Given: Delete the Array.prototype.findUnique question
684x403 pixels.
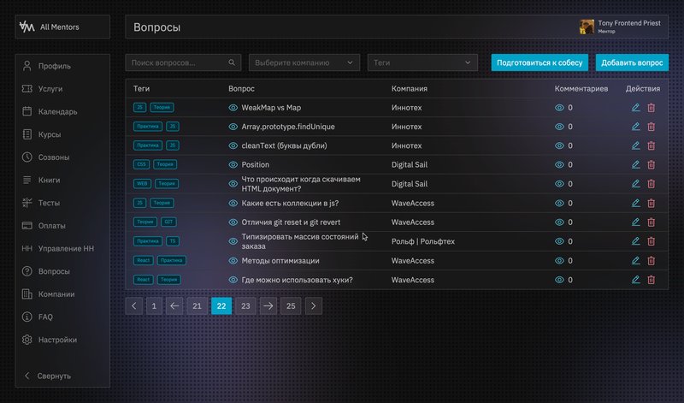Looking at the screenshot, I should tap(651, 127).
